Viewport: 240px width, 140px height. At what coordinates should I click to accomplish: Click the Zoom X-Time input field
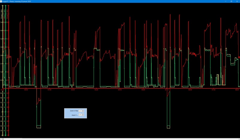click(80, 111)
